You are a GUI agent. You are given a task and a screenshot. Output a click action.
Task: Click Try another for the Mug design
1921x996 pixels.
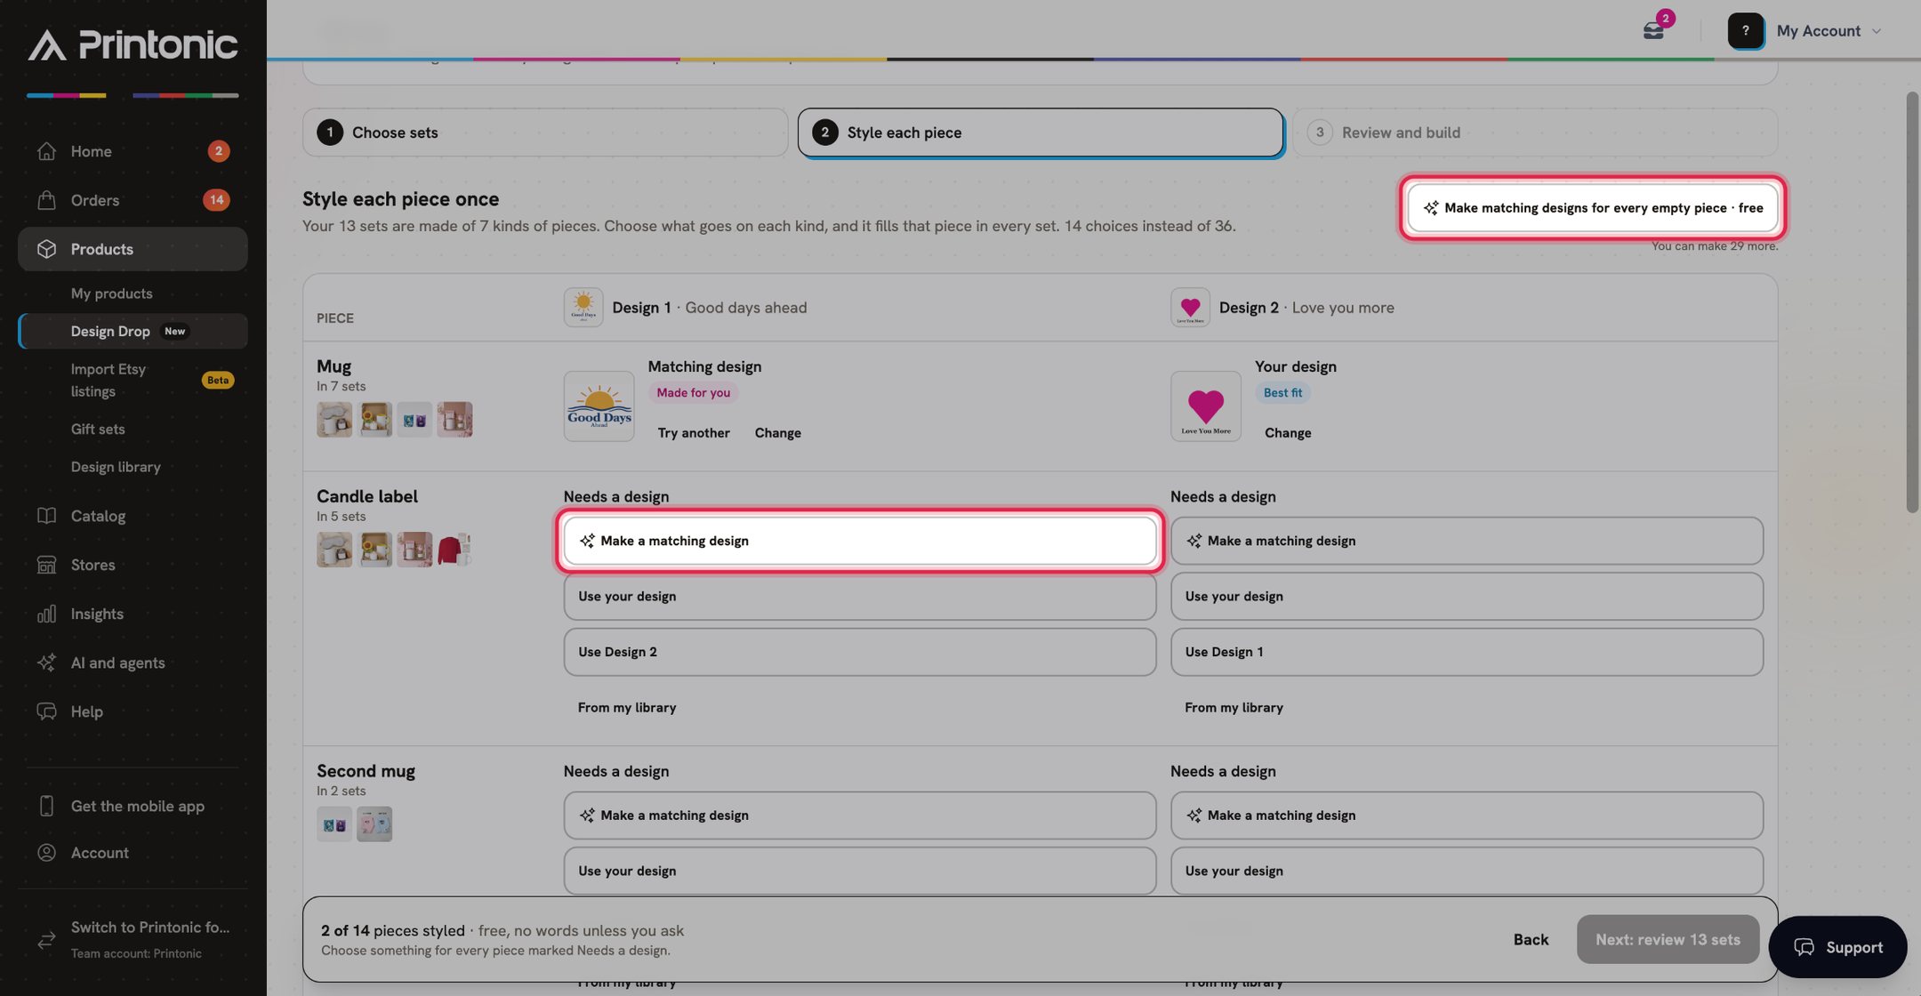coord(694,433)
